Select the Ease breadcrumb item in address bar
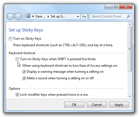The width and height of the screenshot is (139, 117). [x=40, y=16]
